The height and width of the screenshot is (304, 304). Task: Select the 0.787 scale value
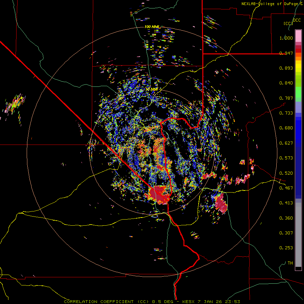pyautogui.click(x=286, y=98)
